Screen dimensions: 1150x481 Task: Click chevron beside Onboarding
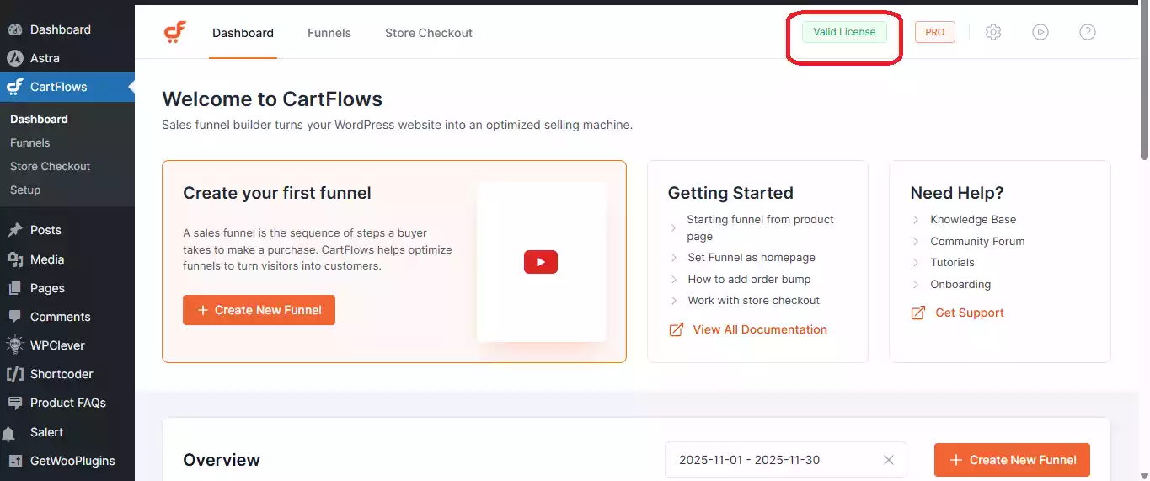click(916, 285)
